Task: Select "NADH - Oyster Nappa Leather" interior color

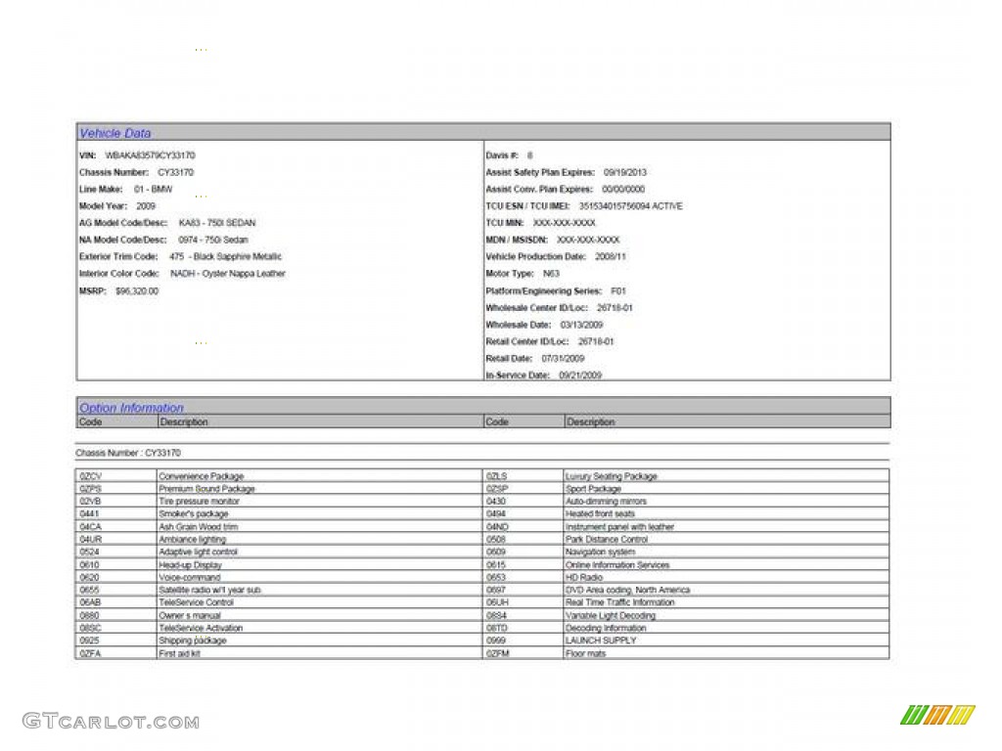Action: coord(227,274)
